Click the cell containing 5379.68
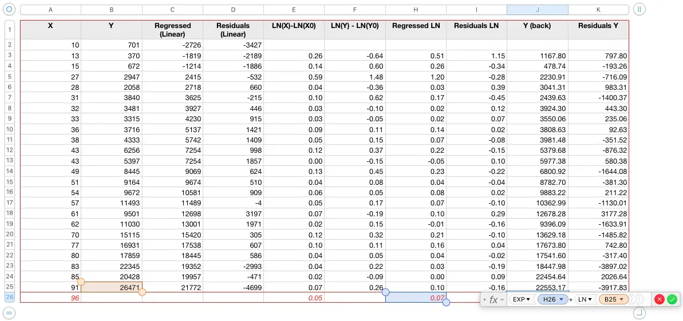 (x=538, y=150)
